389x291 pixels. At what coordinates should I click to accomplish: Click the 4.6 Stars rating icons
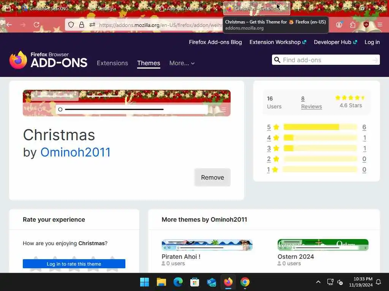(350, 98)
